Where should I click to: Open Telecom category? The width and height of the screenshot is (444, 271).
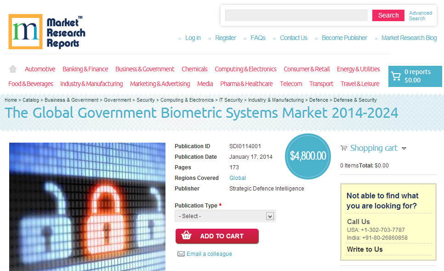click(x=291, y=84)
